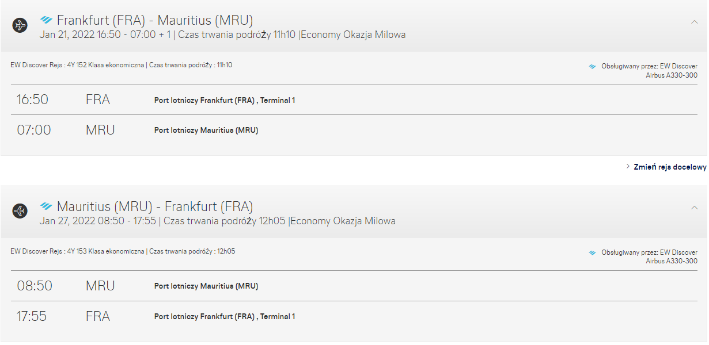The image size is (709, 345).
Task: Click airline logo beside Frankfurt - Mauritius heading
Action: coord(47,20)
